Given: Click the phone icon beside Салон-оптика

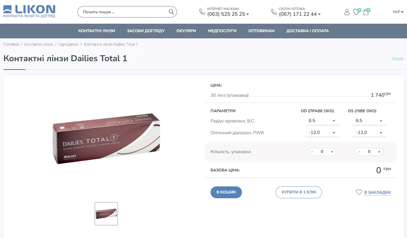Looking at the screenshot, I should [x=274, y=12].
